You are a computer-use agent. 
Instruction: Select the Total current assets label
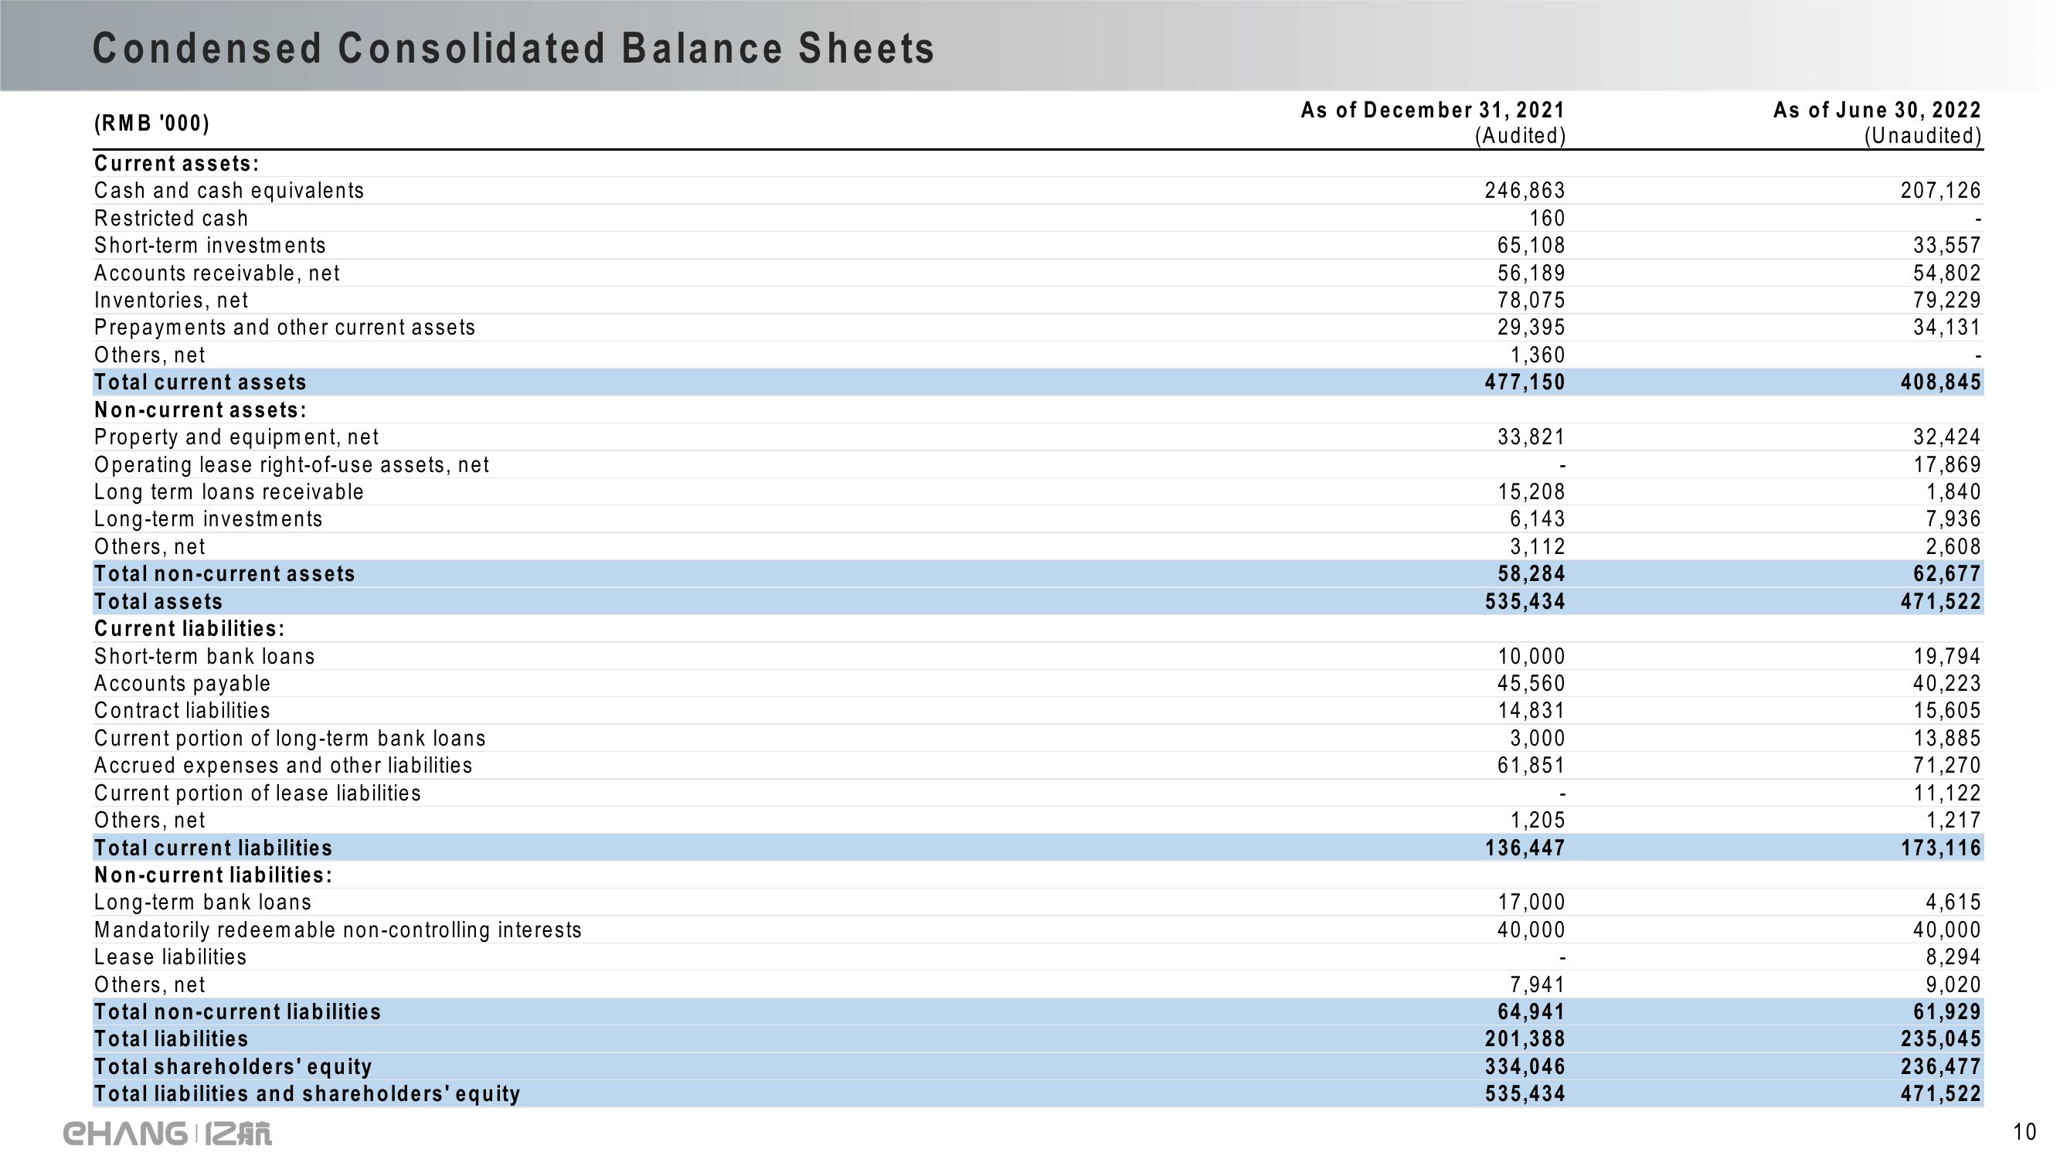[x=200, y=382]
